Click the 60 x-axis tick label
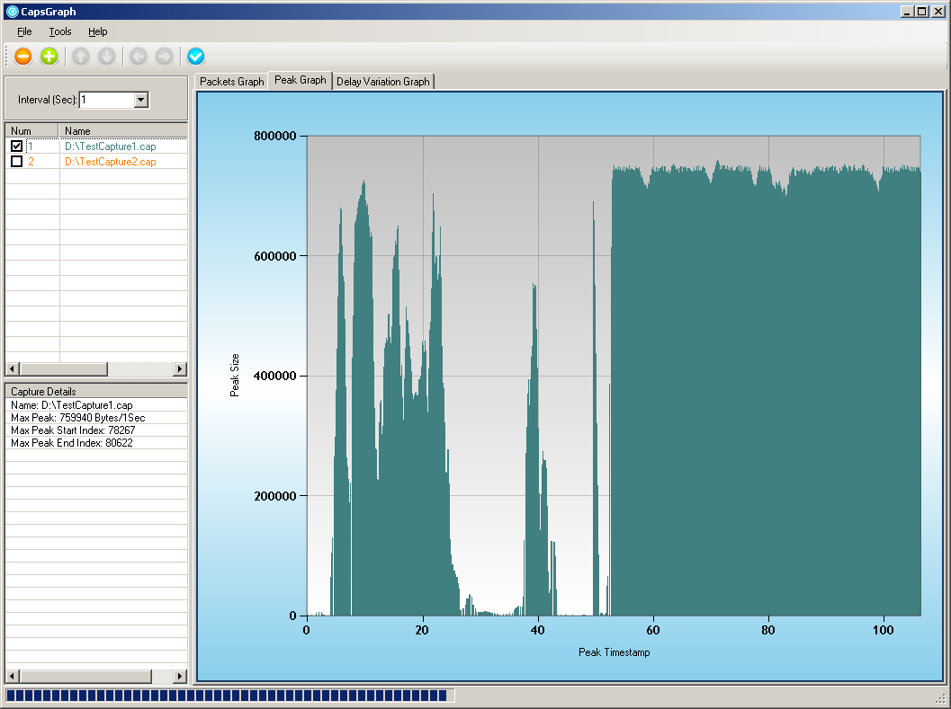Viewport: 951px width, 709px height. click(x=652, y=630)
